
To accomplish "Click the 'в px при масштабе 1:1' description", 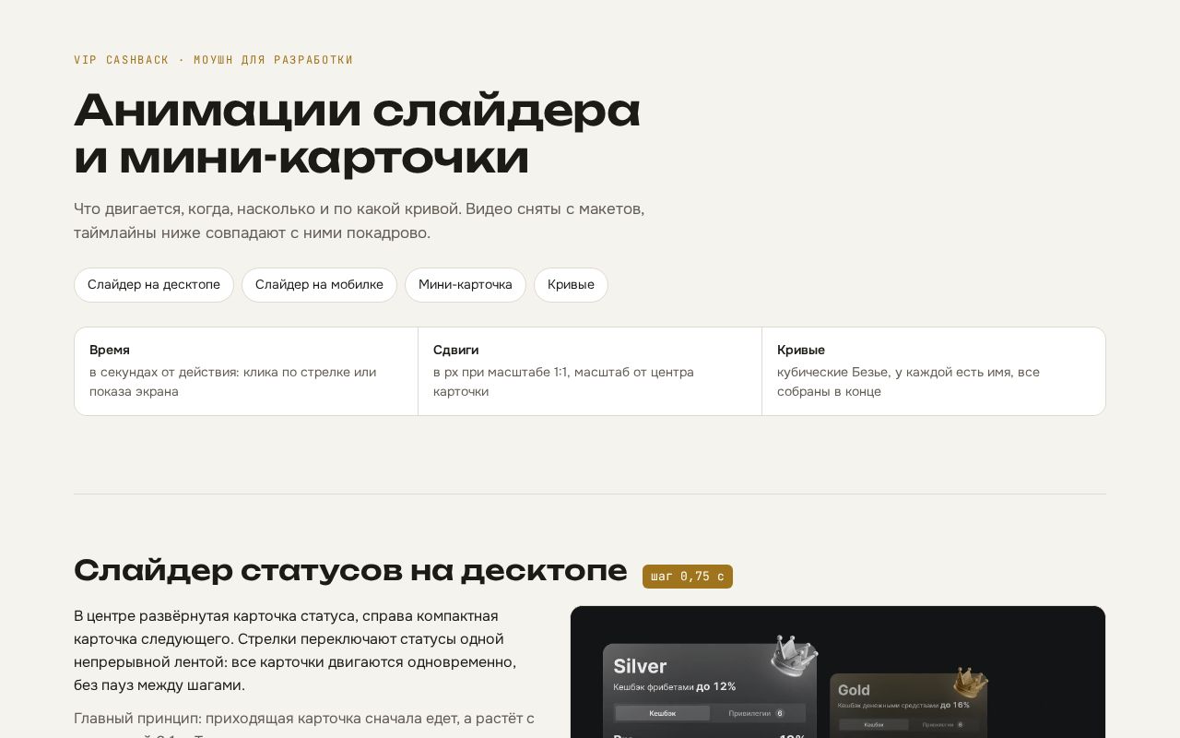I will tap(563, 382).
